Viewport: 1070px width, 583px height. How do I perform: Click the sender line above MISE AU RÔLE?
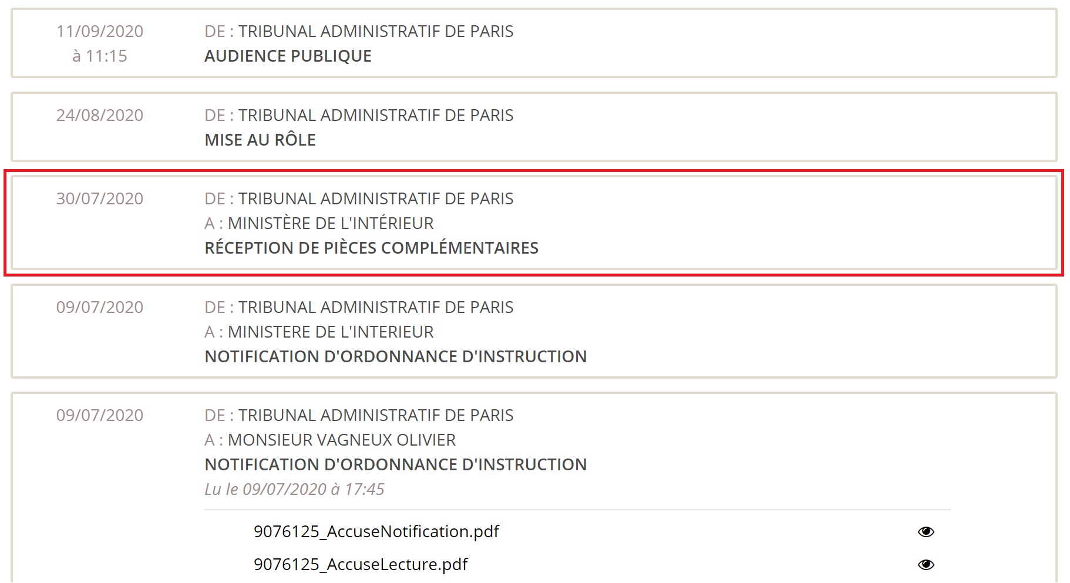click(359, 116)
